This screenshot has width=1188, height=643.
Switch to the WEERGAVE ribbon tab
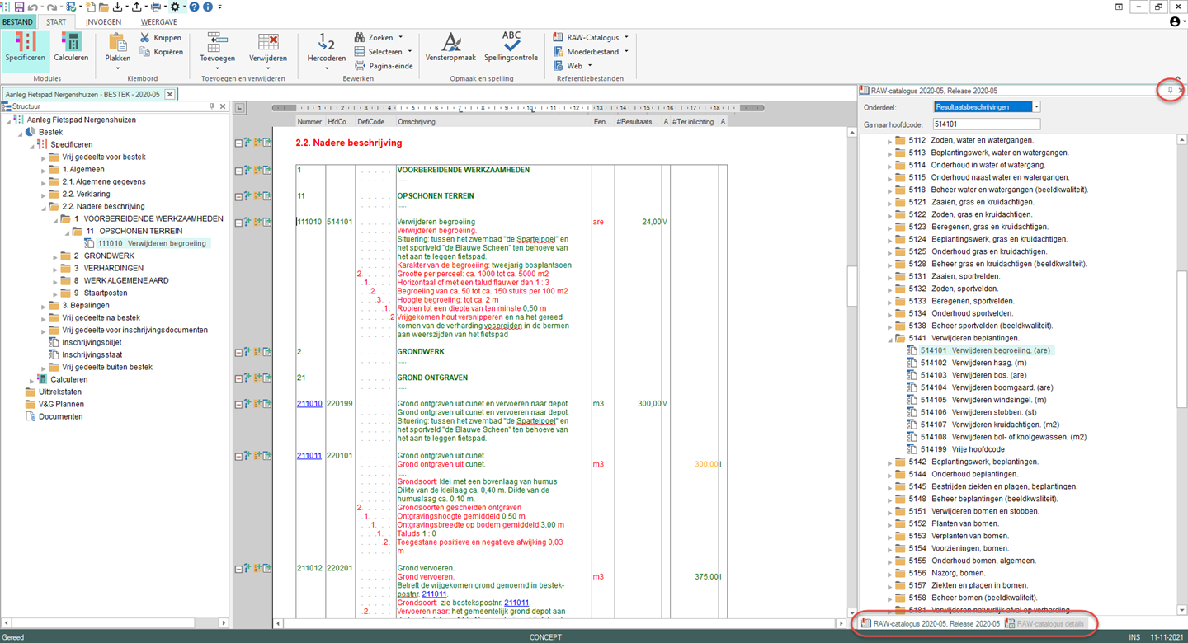pyautogui.click(x=158, y=22)
